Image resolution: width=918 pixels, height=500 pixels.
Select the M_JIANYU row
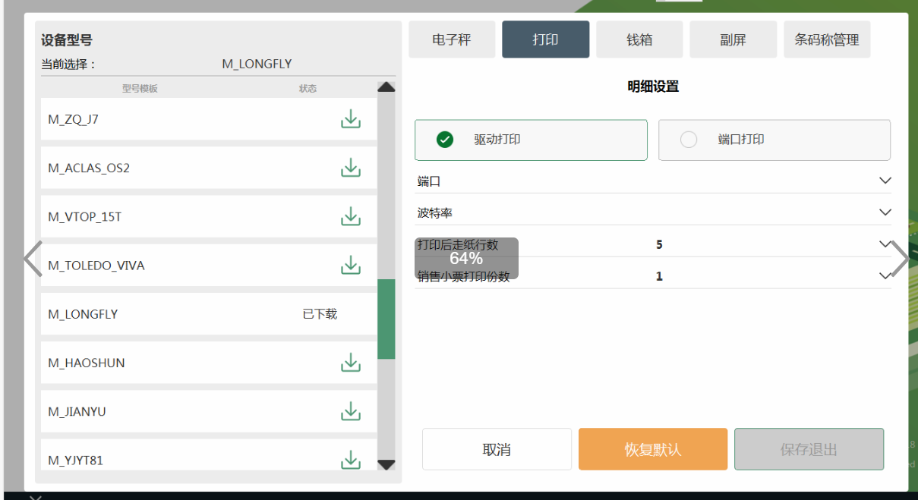tap(209, 411)
